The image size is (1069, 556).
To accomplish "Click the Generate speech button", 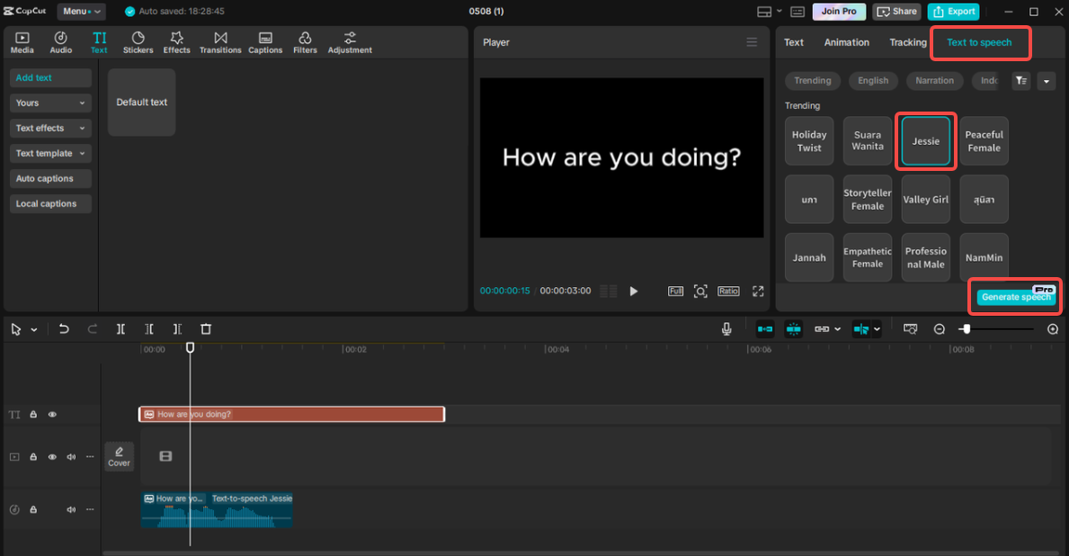I will pos(1014,296).
